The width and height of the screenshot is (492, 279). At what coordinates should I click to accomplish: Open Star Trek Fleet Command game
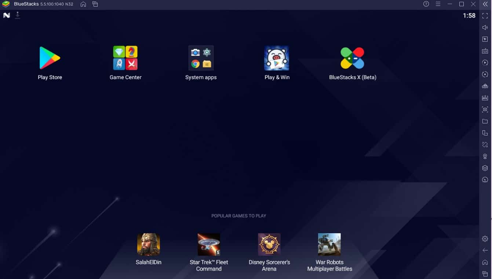209,244
